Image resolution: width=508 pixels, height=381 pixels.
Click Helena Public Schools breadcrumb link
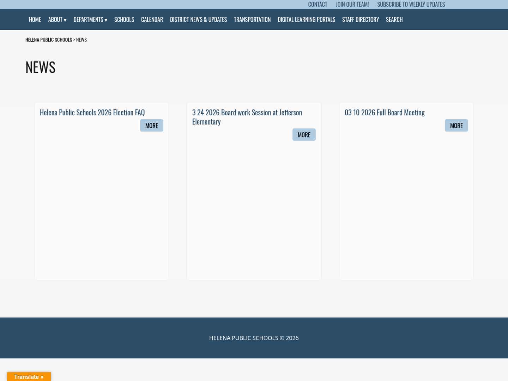49,40
